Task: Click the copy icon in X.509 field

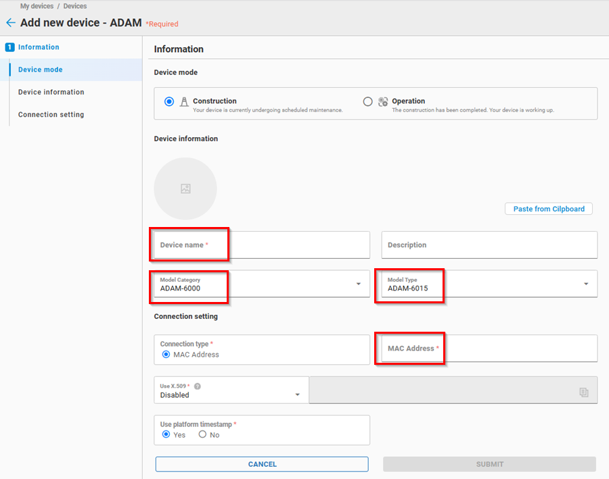Action: tap(583, 392)
